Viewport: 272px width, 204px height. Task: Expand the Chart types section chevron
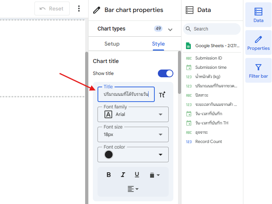[x=170, y=29]
